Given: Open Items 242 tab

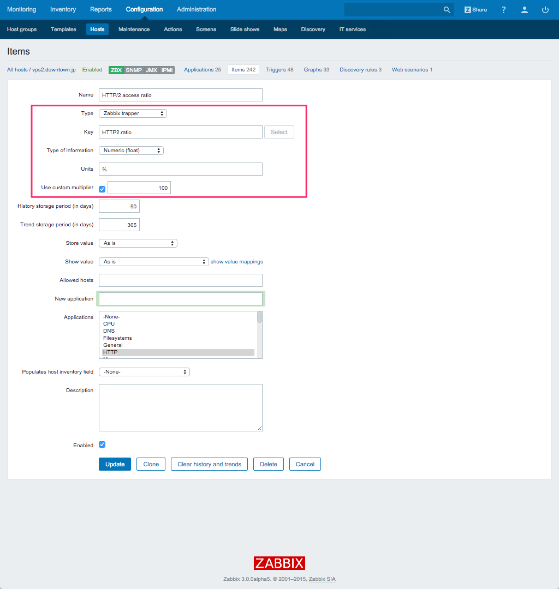Looking at the screenshot, I should [x=243, y=70].
